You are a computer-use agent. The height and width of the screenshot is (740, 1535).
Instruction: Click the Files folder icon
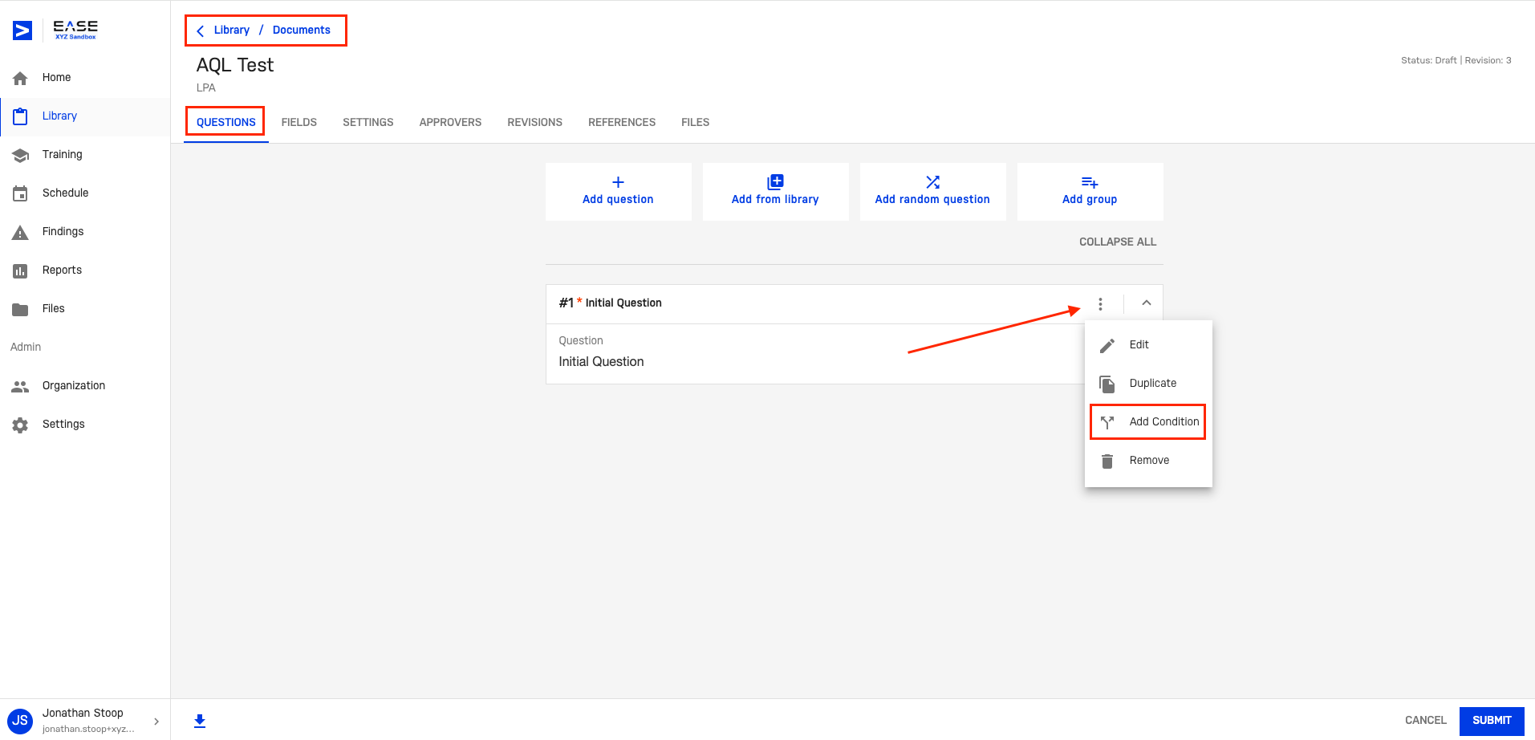pos(20,309)
